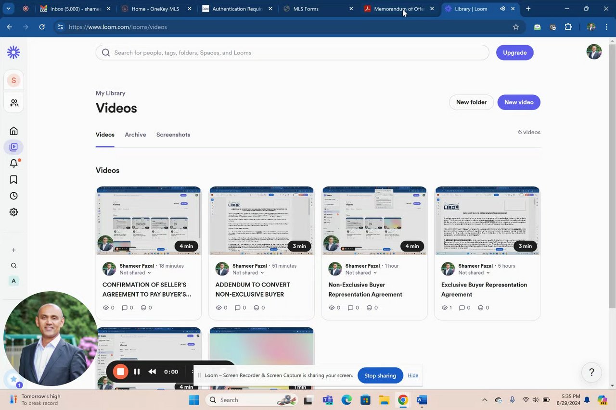Open the notifications bell in Loom sidebar
Screen dimensions: 616x410
(x=13, y=163)
